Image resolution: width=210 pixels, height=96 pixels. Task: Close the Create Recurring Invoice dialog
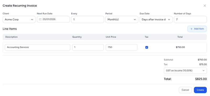[205, 6]
